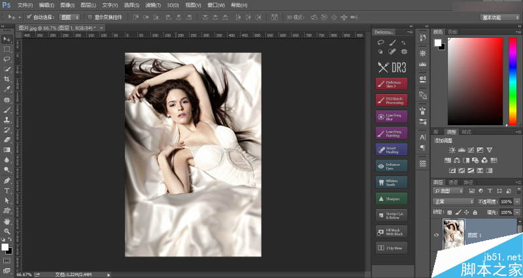This screenshot has height=278, width=523.
Task: Switch to the 通道 tab
Action: pos(453,182)
